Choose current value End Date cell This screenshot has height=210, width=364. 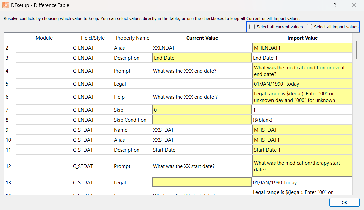point(202,58)
